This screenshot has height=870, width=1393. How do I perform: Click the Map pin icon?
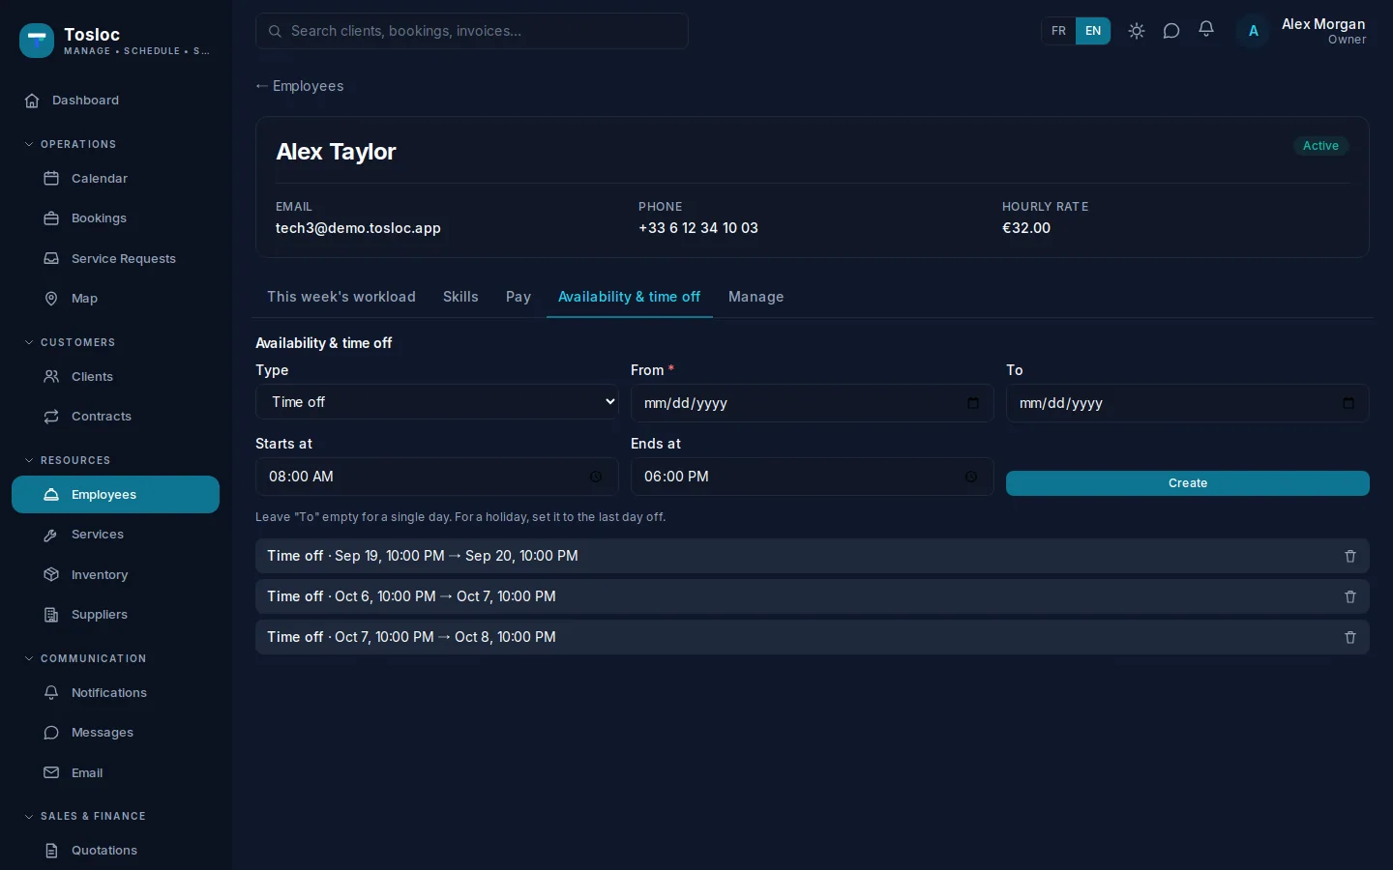pos(51,299)
